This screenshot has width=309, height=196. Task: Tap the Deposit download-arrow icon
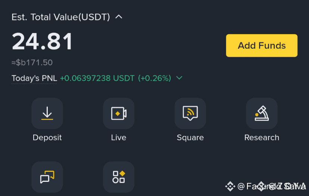[47, 113]
